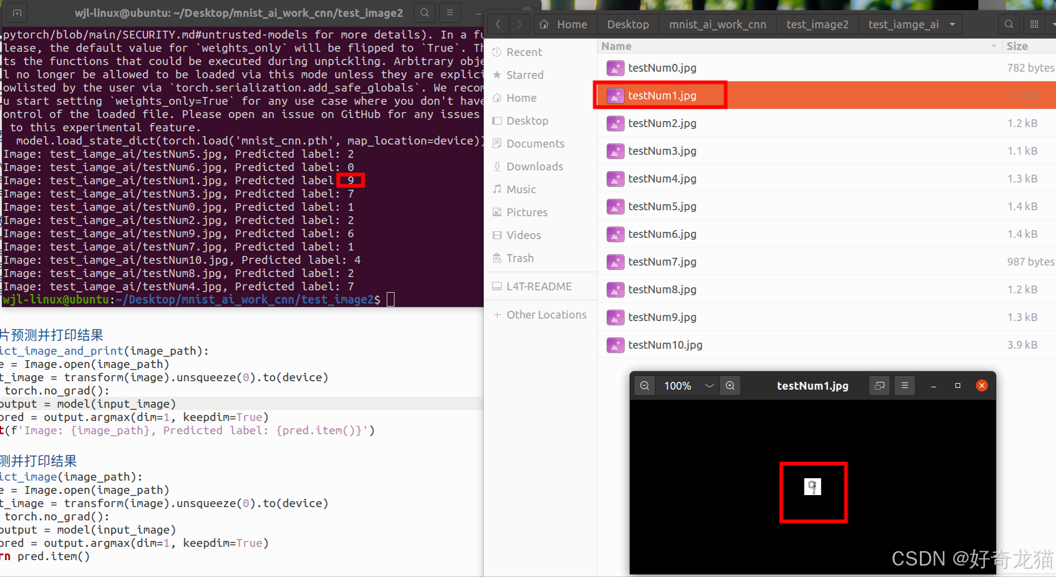The width and height of the screenshot is (1056, 577).
Task: Click Desktop breadcrumb in path bar
Action: (628, 25)
